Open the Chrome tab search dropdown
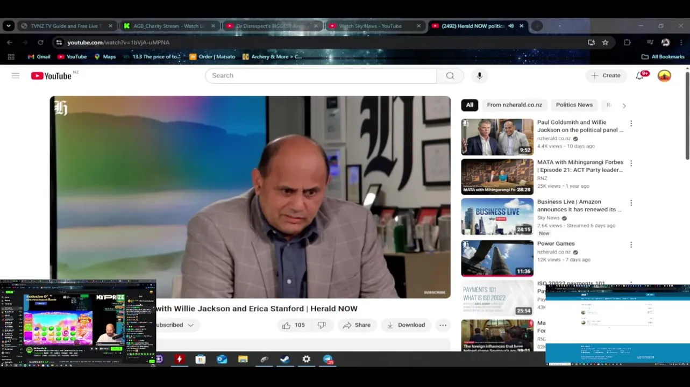The height and width of the screenshot is (387, 690). click(8, 26)
